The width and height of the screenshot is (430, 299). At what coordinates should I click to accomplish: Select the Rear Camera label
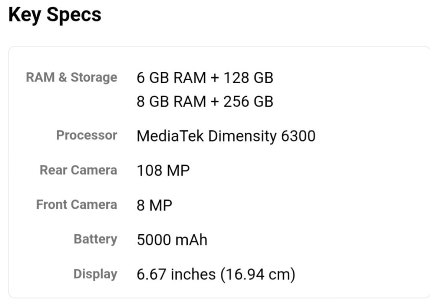tap(79, 170)
